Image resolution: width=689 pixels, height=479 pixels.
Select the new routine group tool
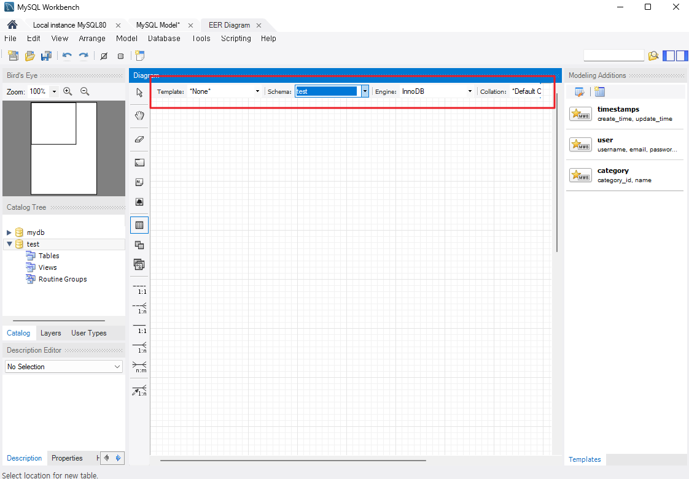coord(139,264)
